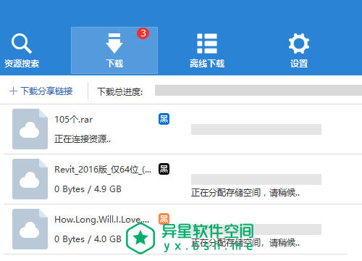Click the gear settings icon
Image resolution: width=362 pixels, height=261 pixels.
pos(299,43)
